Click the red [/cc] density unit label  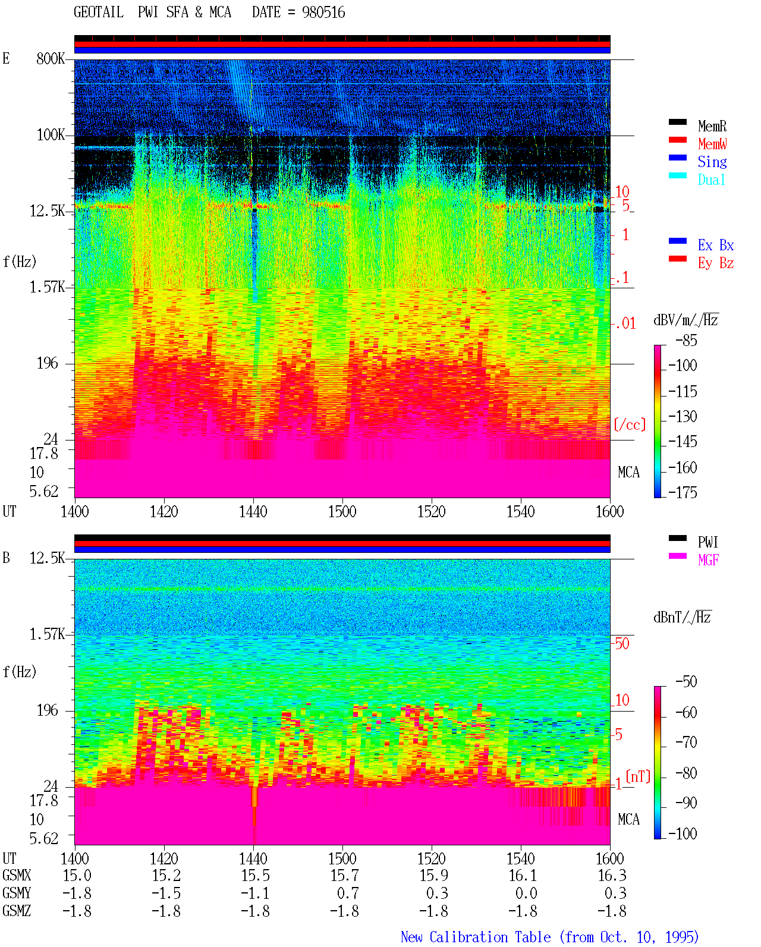click(630, 424)
